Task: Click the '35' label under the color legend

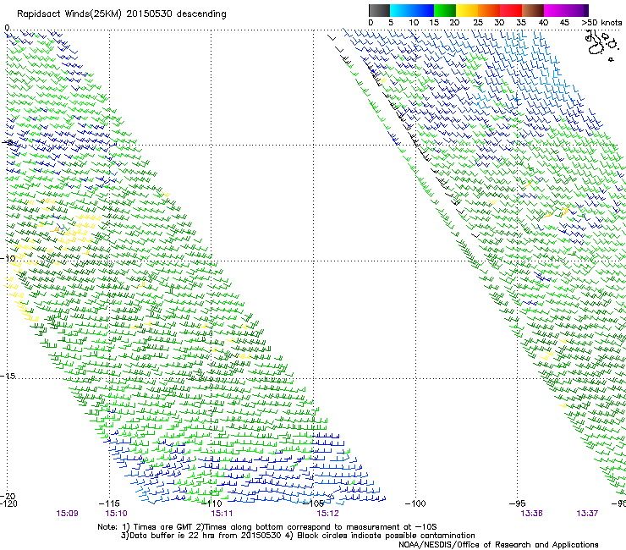Action: pos(521,23)
